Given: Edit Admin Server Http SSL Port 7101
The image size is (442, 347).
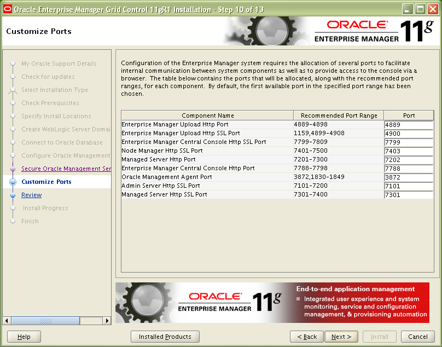Looking at the screenshot, I should [x=409, y=186].
